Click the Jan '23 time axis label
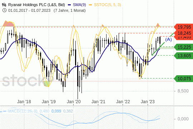Image resolution: width=193 pixels, height=129 pixels. (148, 102)
